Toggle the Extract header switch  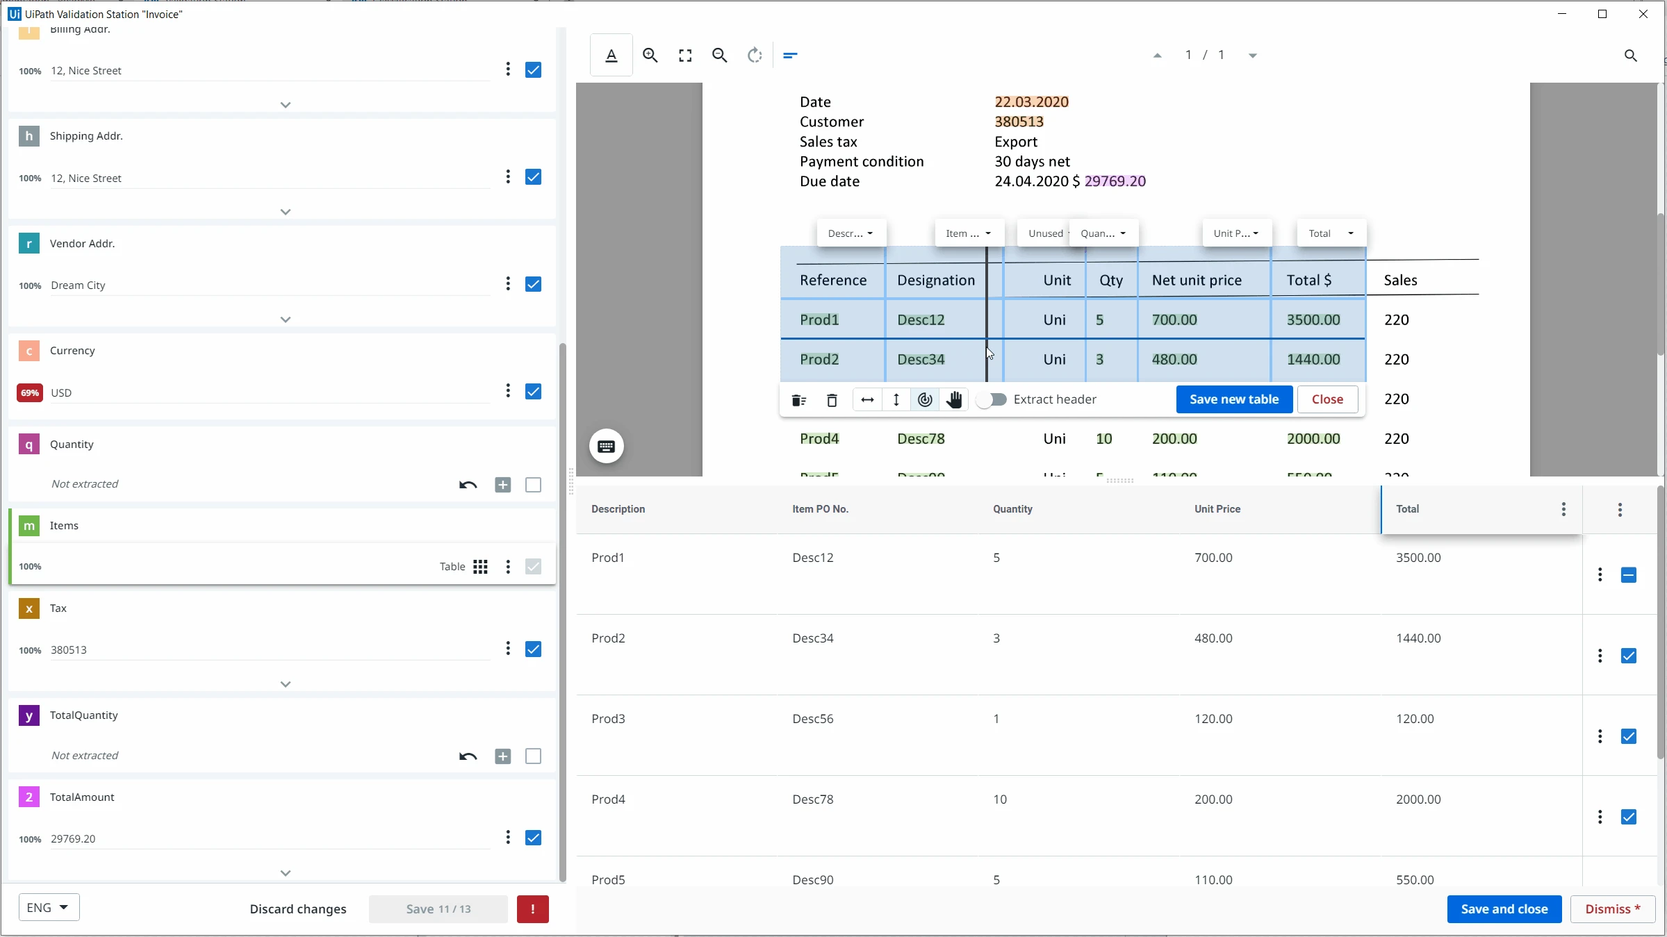coord(992,399)
